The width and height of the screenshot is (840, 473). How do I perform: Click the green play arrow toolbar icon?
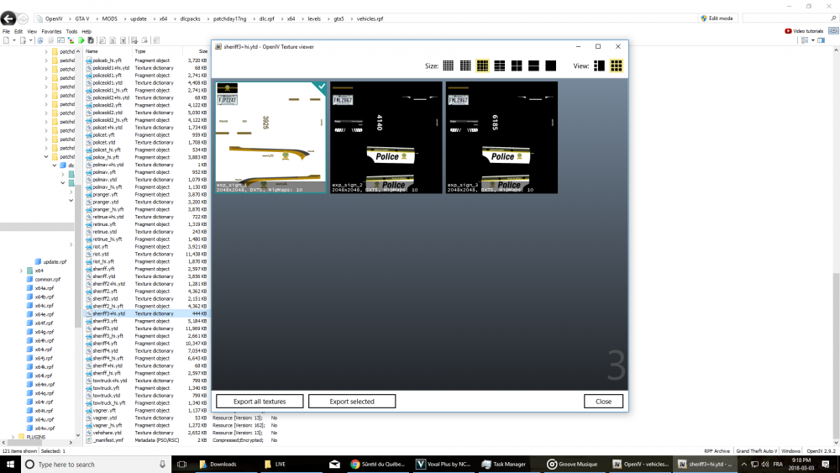coord(81,40)
